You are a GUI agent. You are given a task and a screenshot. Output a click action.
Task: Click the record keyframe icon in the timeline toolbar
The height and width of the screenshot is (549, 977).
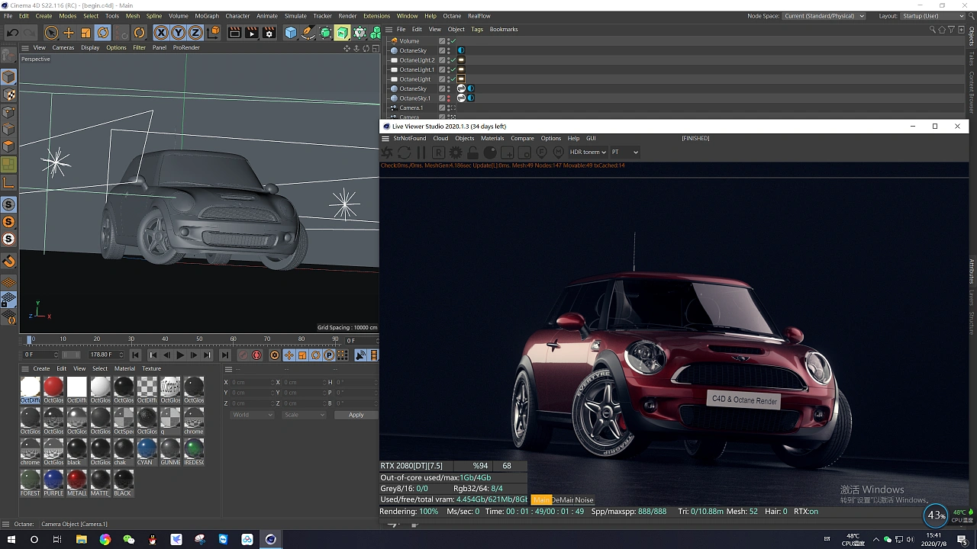[255, 355]
